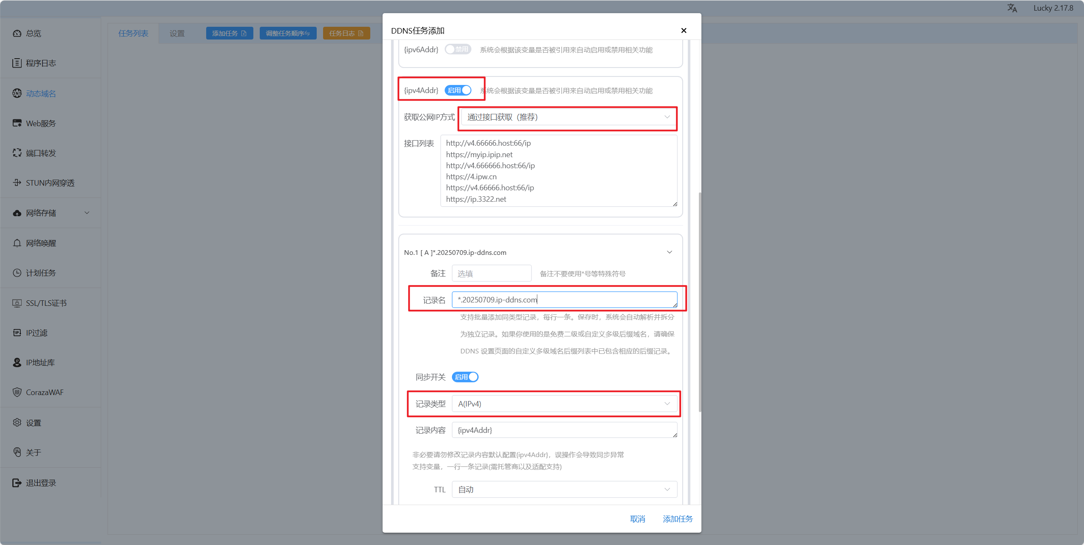Open 动态域名 menu item
Viewport: 1084px width, 545px height.
coord(51,93)
